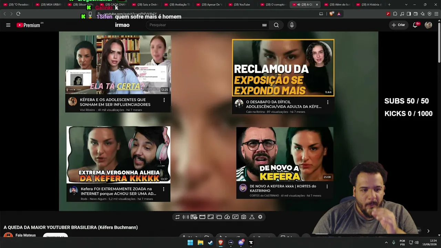Open browser extensions puzzle icon
Viewport: 441px width, 248px height.
pos(395,14)
